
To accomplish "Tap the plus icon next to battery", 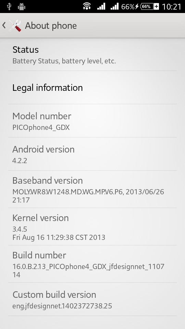I will click(157, 7).
